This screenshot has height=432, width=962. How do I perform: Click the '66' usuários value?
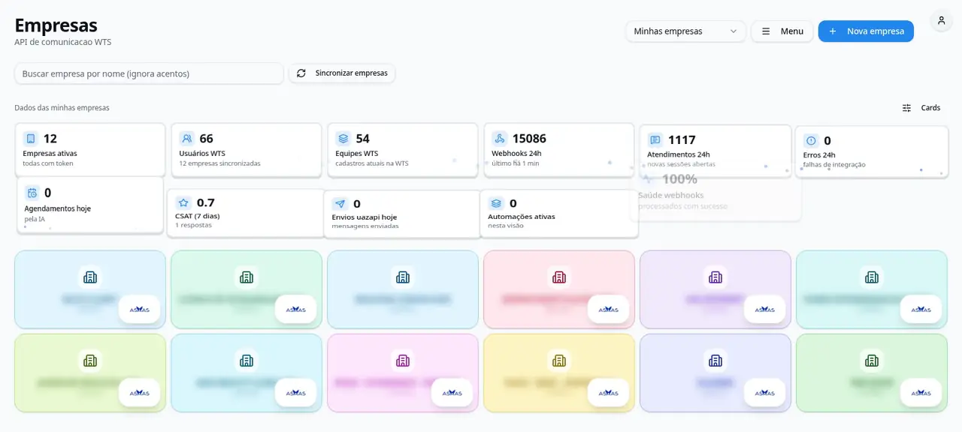coord(207,139)
